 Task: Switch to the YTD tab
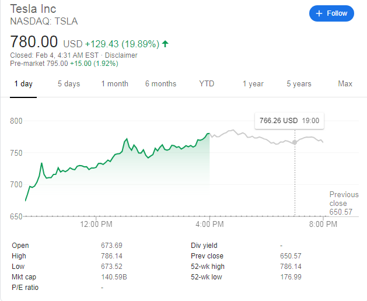coord(207,84)
